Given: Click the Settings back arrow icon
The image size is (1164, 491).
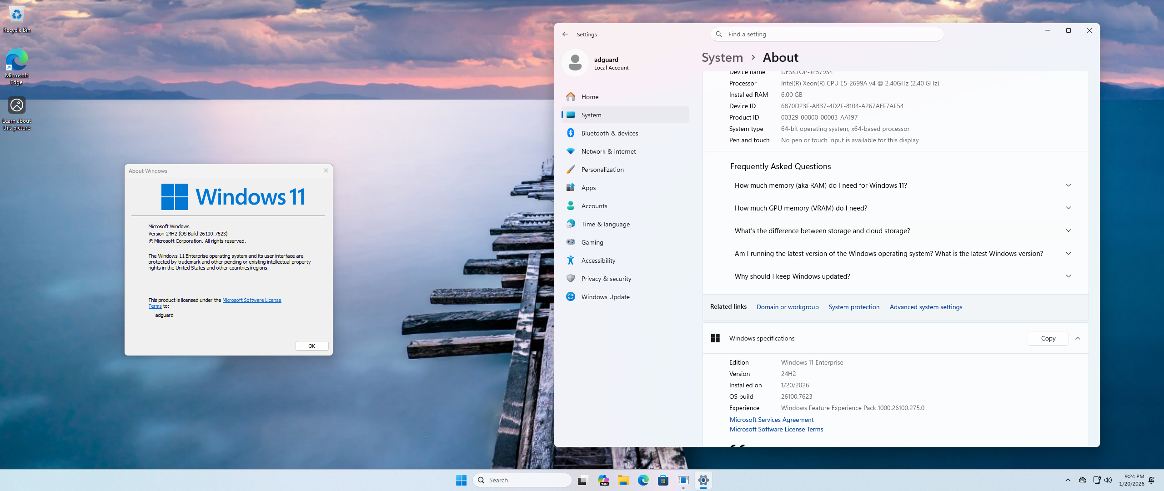Looking at the screenshot, I should coord(565,34).
